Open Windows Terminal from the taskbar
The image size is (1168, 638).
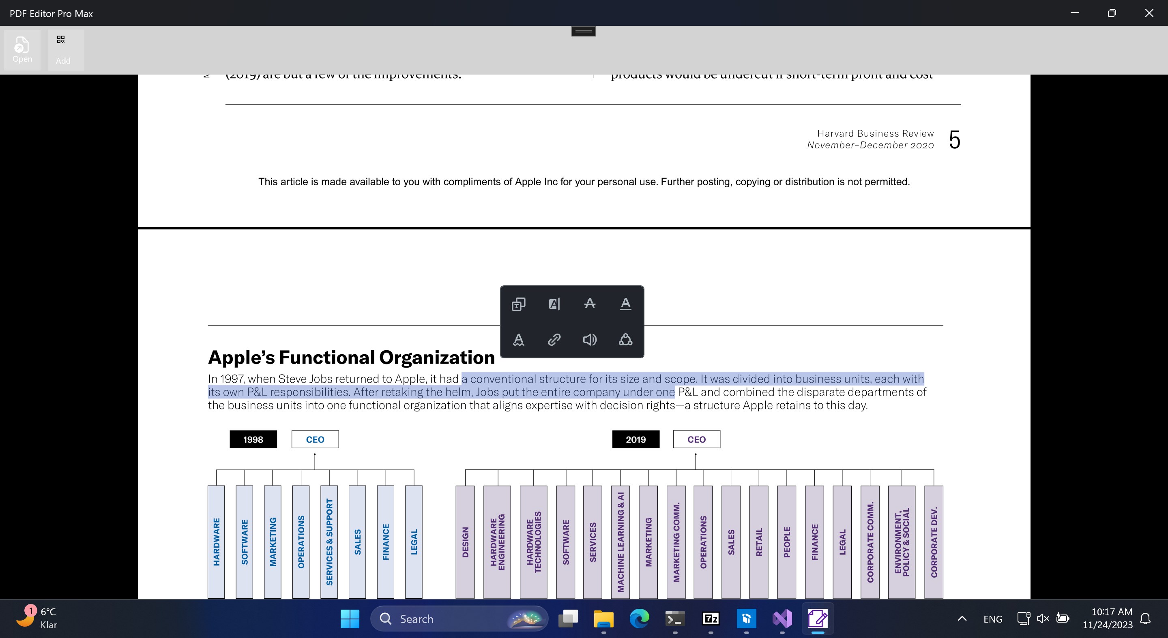(x=675, y=619)
